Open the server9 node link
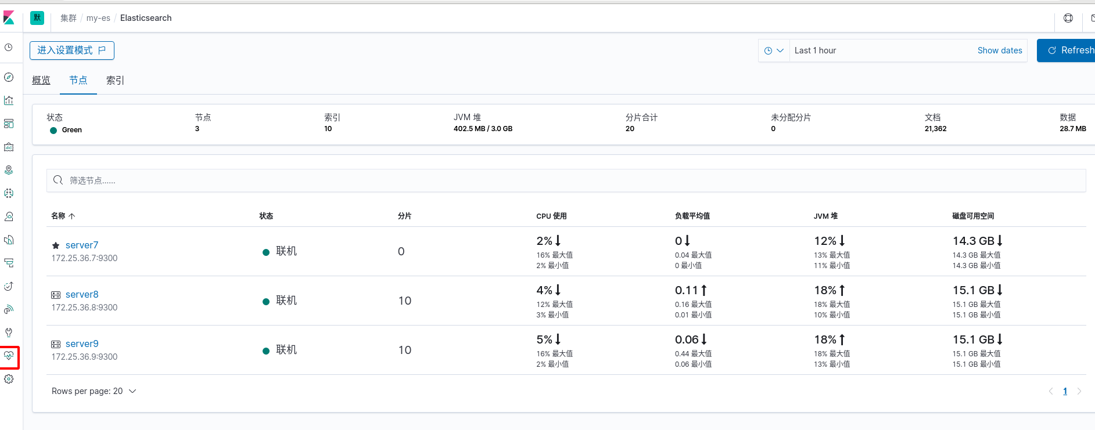 click(x=82, y=344)
